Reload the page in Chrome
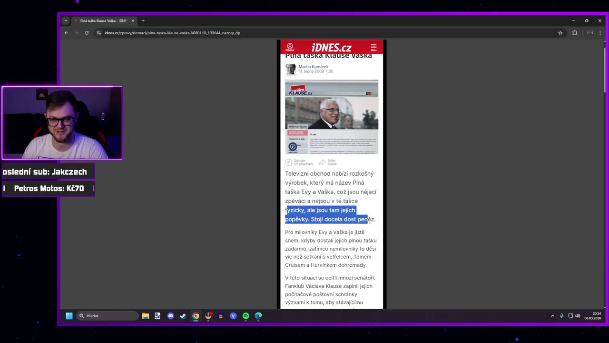Screen dimensions: 609x343 tap(87, 33)
